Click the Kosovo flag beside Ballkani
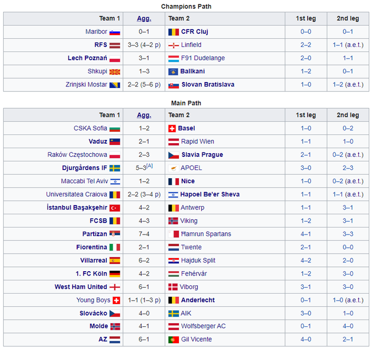The image size is (372, 351). click(x=173, y=72)
